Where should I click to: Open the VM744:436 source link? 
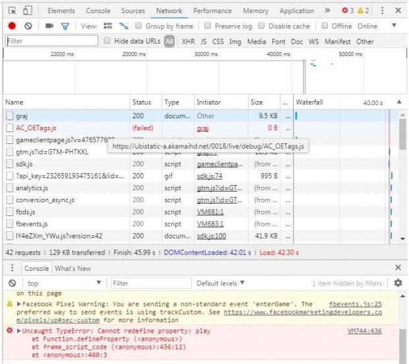tap(365, 331)
